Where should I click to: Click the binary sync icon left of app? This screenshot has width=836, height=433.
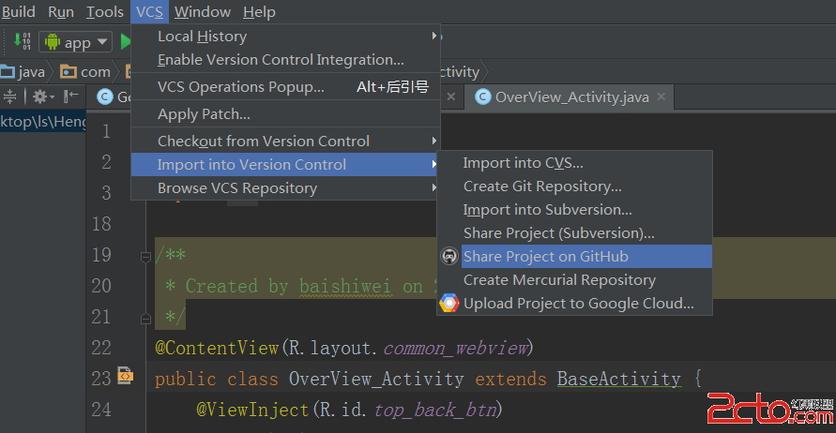click(x=23, y=42)
